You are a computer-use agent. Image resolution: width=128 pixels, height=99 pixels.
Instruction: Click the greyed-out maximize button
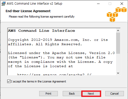[110, 4]
